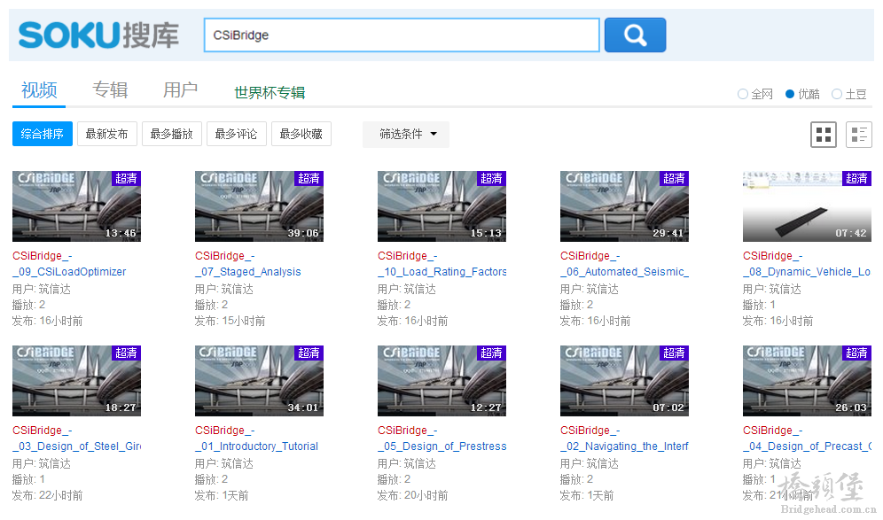
Task: Click 播放: 1 under _03_Design_of_Steel_Gir
Action: 28,479
